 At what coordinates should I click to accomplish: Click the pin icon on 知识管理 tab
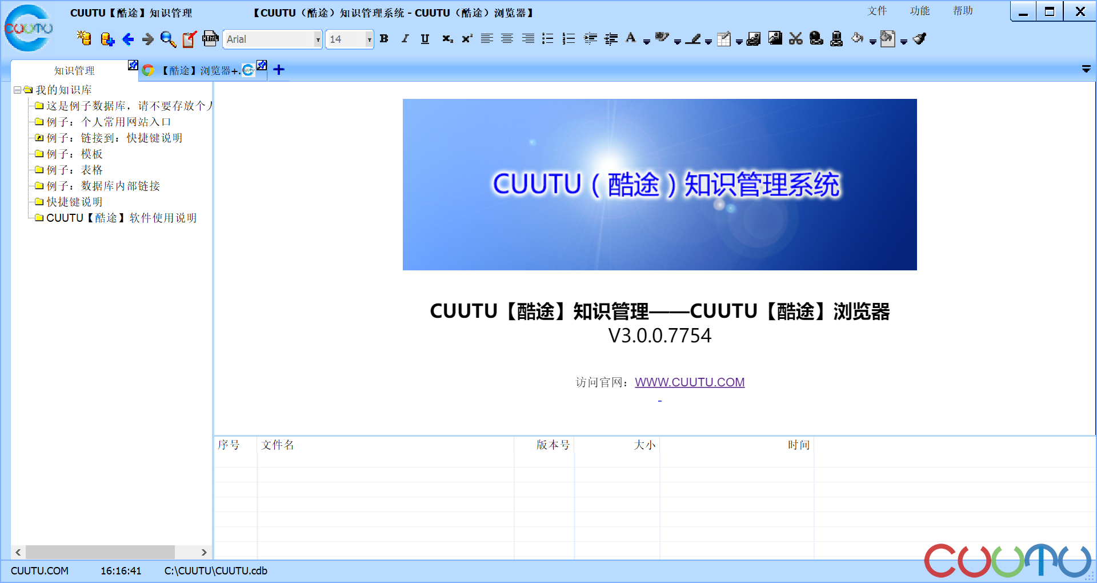pos(133,65)
